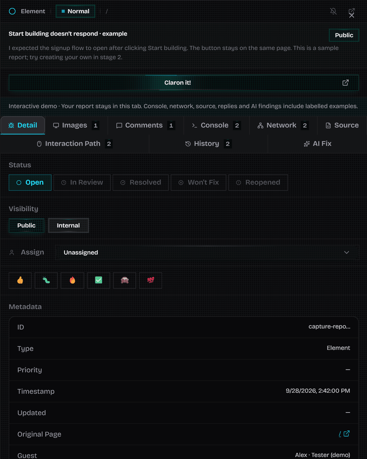Click the Element type chip in the header

(x=27, y=11)
